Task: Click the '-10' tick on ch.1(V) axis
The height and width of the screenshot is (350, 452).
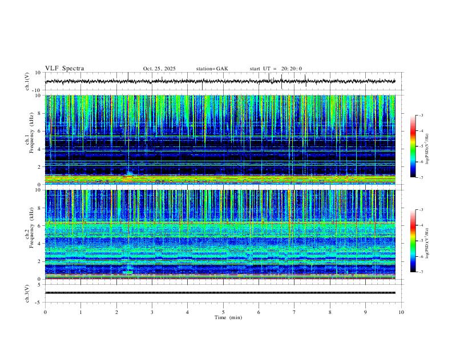Action: (37, 90)
